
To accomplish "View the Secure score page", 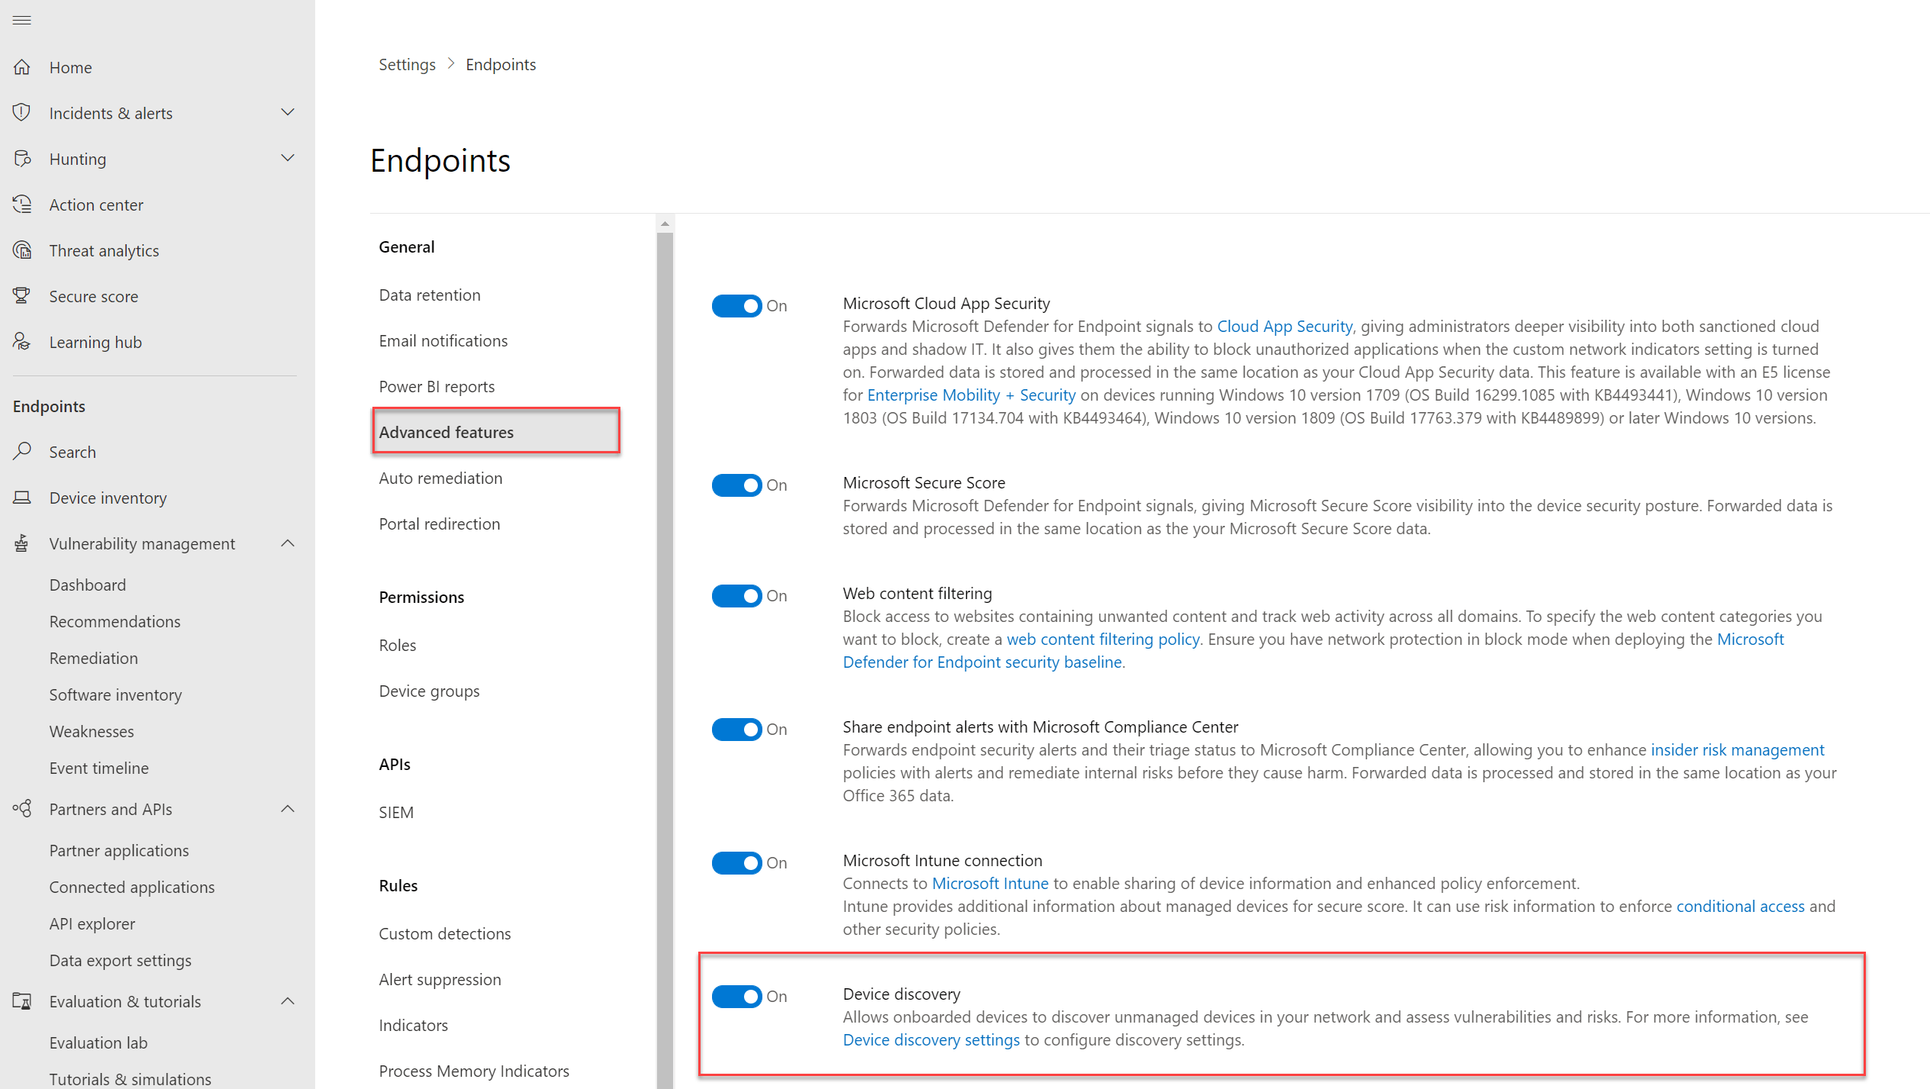I will coord(93,296).
